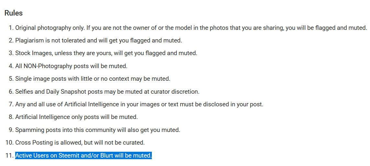Click the word "Steemit" in highlighted text
This screenshot has height=166, width=370.
coord(68,156)
